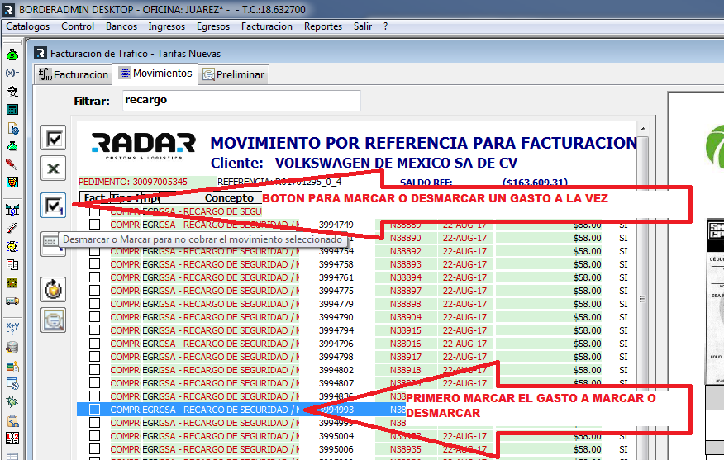Open the Bancos menu

pos(121,26)
